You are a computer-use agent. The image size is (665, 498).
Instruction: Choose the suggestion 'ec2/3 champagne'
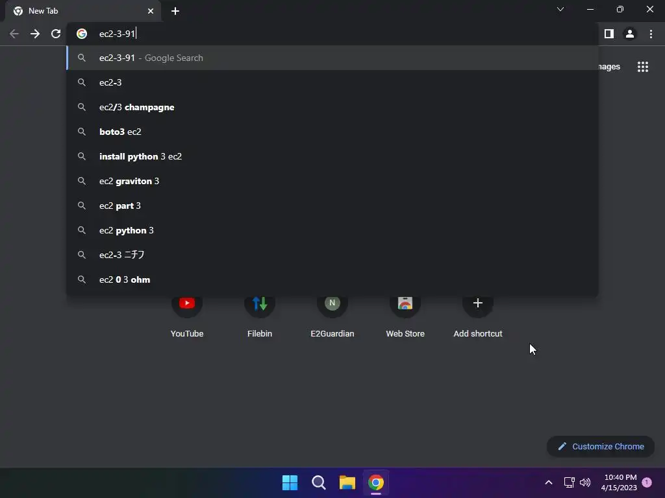tap(332, 107)
